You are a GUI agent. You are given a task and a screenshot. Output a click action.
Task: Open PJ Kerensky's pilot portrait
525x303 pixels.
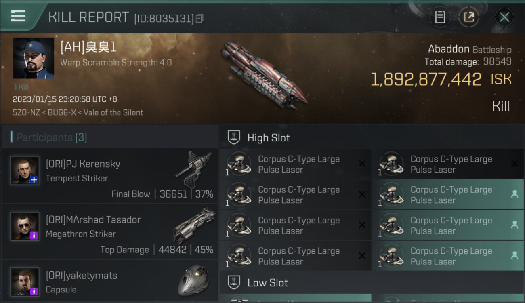[x=25, y=170]
